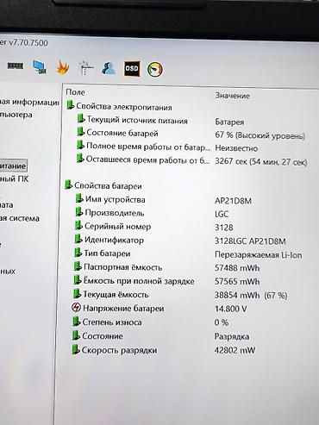Click the 'Поле' column header
The image size is (319, 425).
[75, 92]
